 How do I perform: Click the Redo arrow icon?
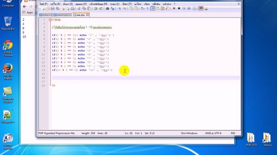101,9
